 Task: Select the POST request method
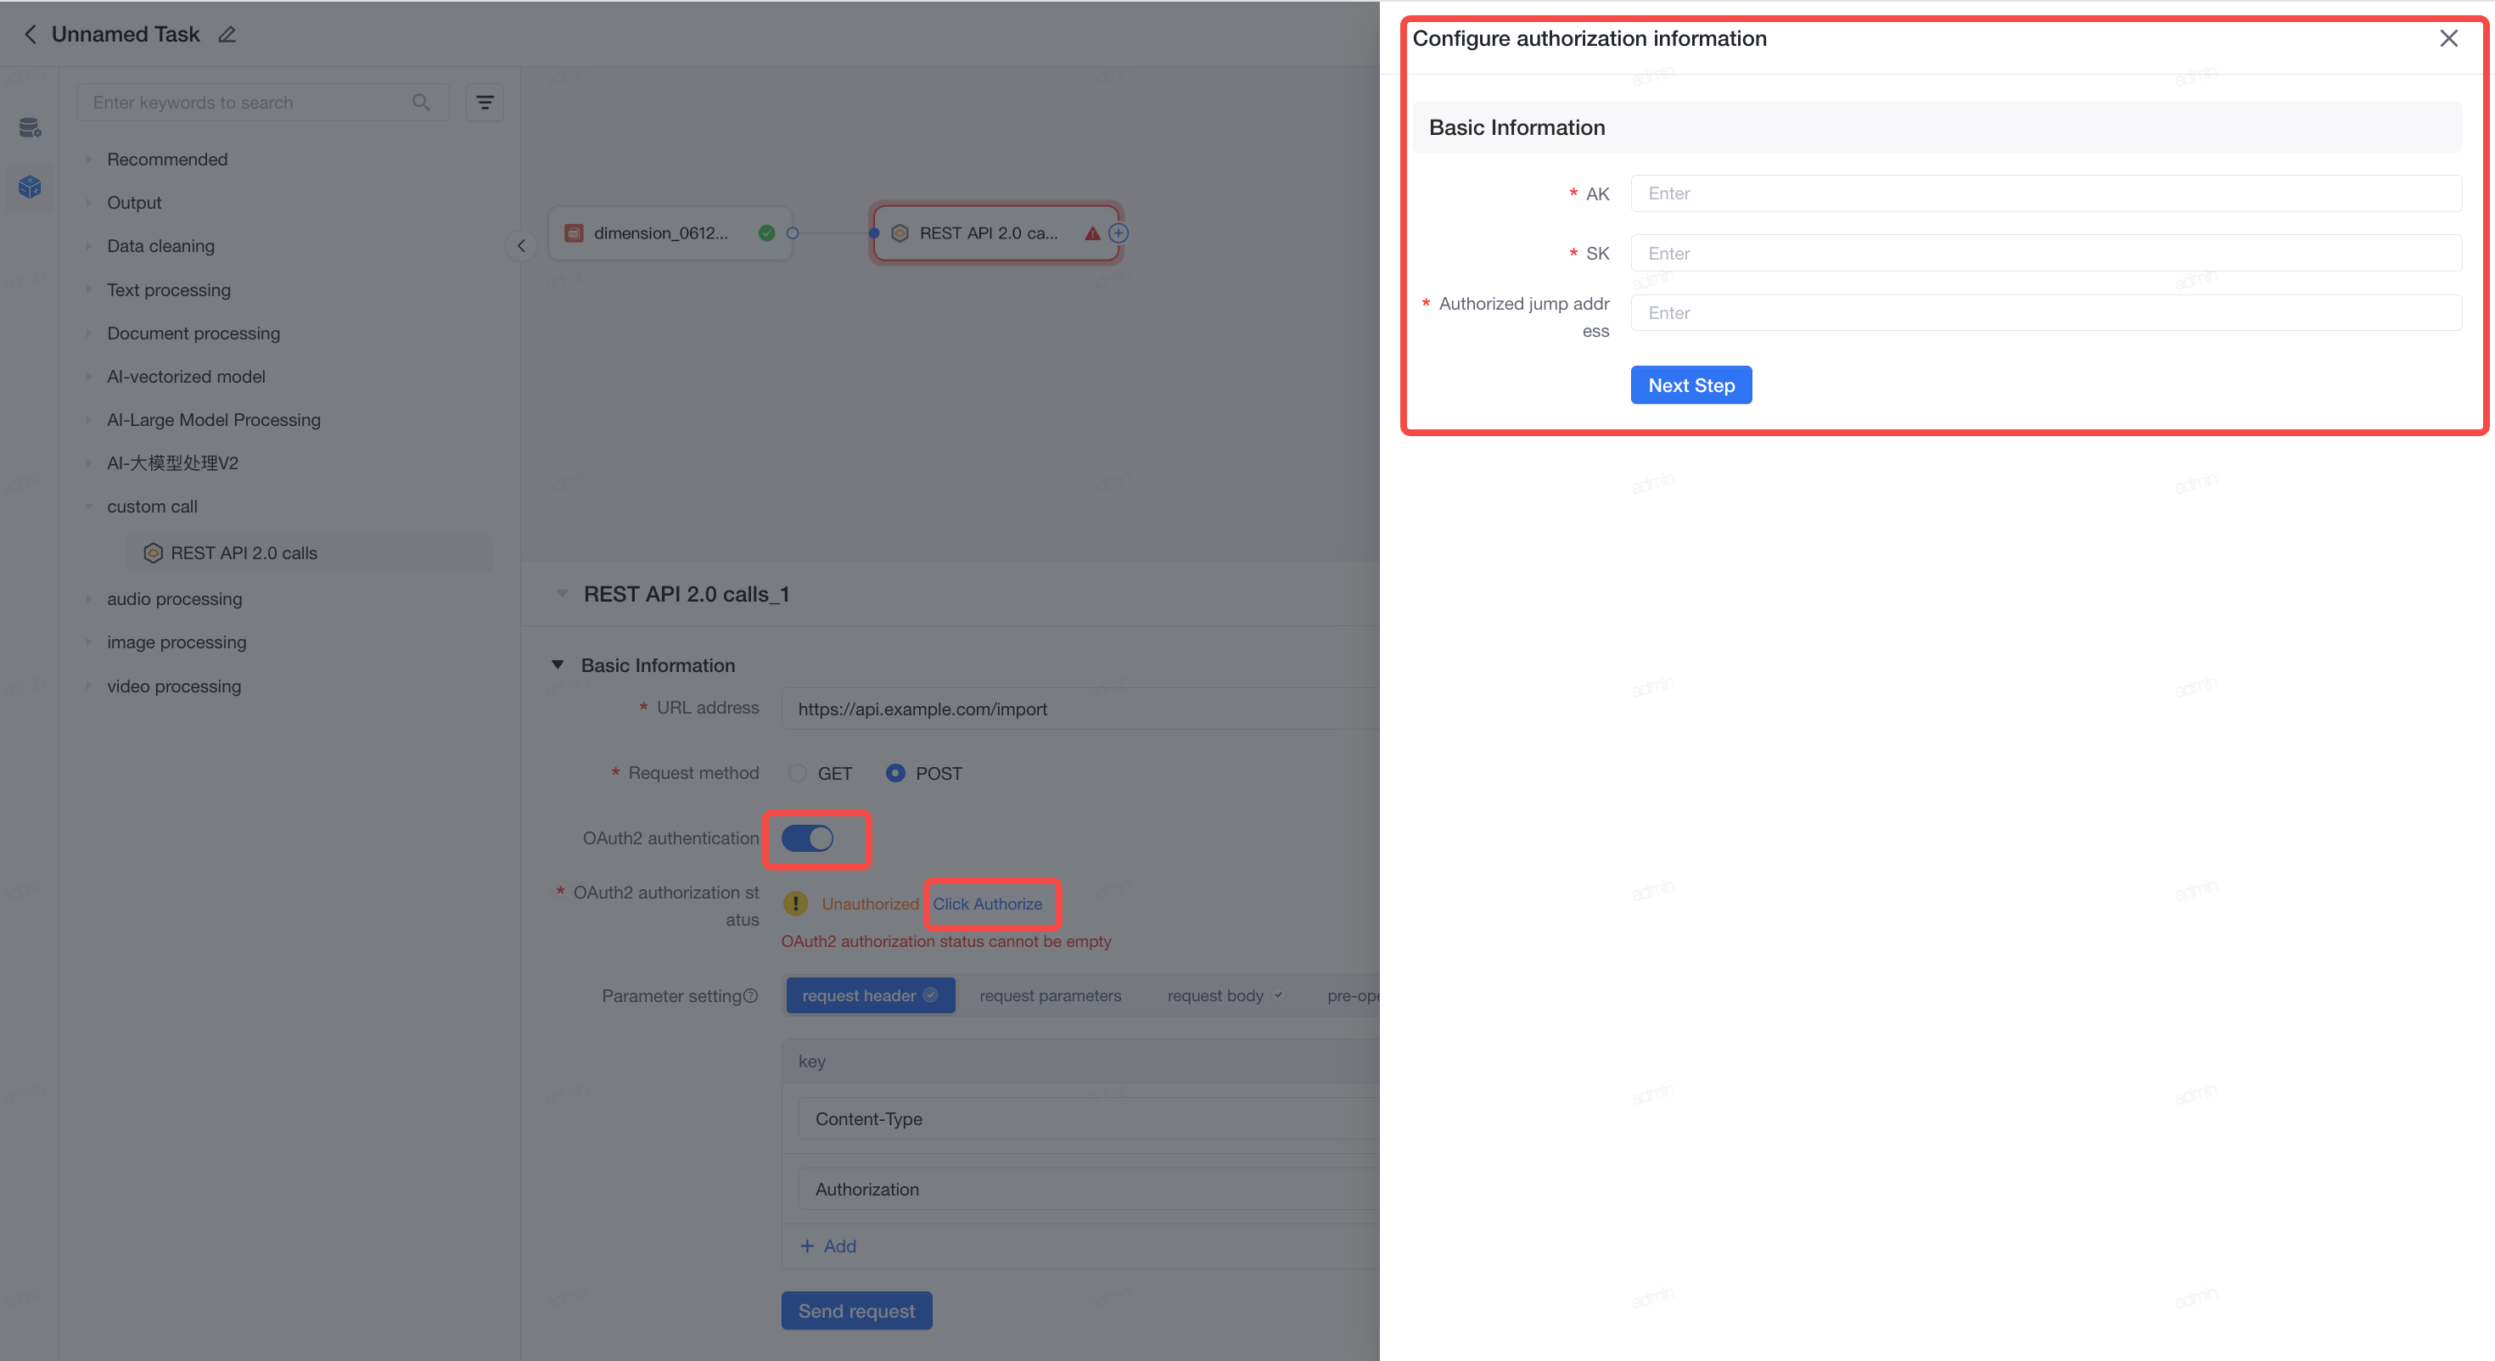(895, 773)
